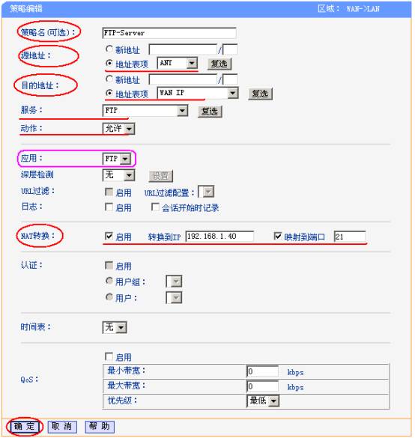The height and width of the screenshot is (438, 415).
Task: Click the 策略名 FTP-Server text field
Action: [x=169, y=33]
